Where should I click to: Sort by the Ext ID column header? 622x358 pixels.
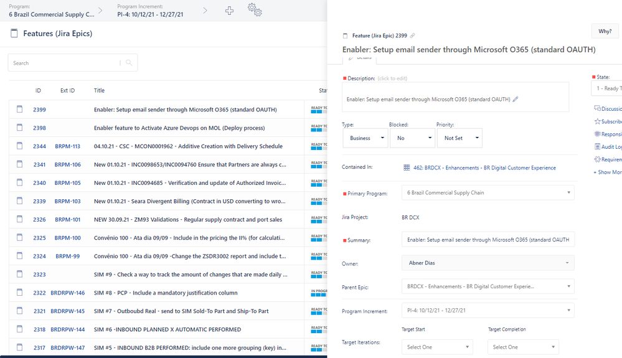(x=67, y=90)
